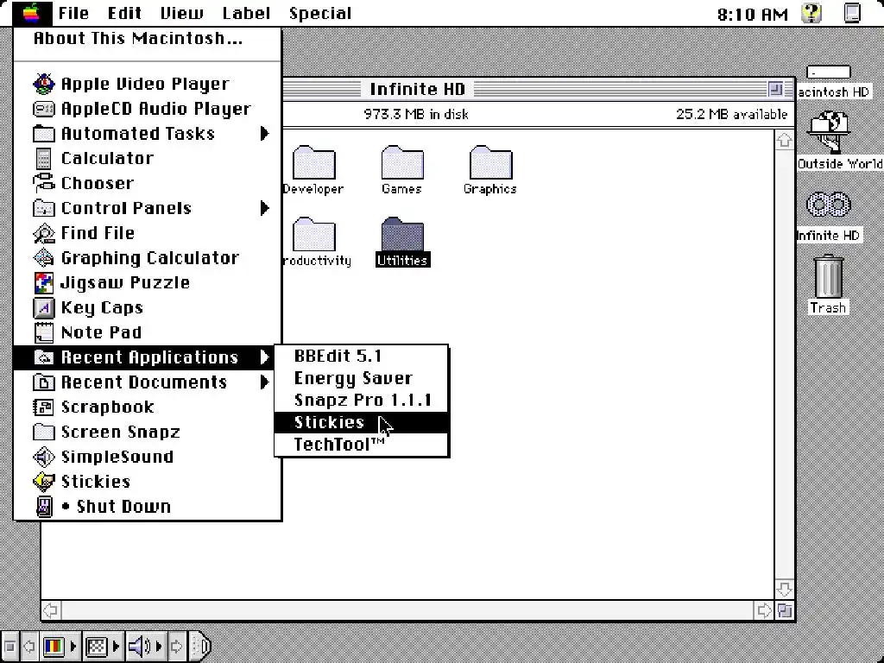The width and height of the screenshot is (884, 663).
Task: Expand the Automated Tasks submenu
Action: click(147, 133)
